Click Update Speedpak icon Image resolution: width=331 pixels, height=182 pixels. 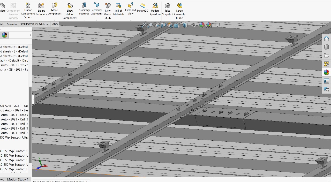click(155, 9)
